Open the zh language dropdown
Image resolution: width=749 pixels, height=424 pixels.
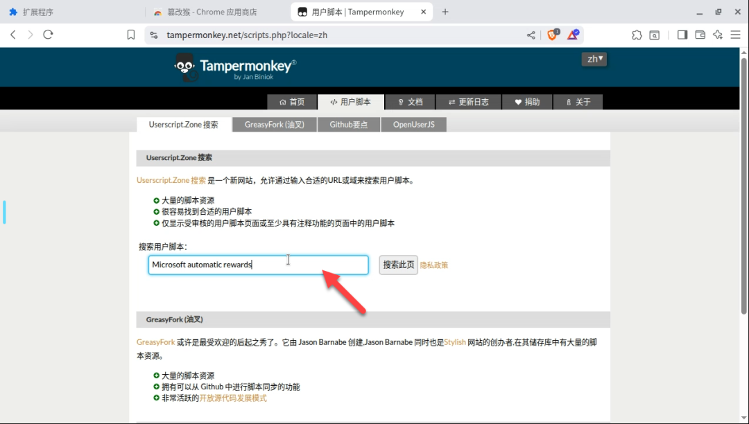pyautogui.click(x=594, y=59)
